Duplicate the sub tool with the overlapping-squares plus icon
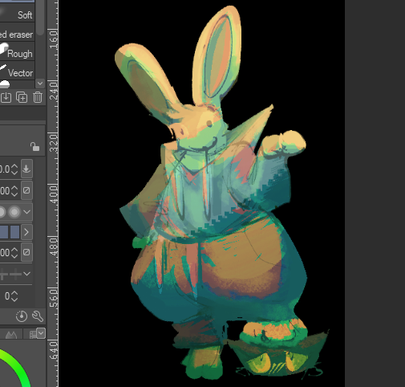The width and height of the screenshot is (405, 387). click(x=22, y=97)
